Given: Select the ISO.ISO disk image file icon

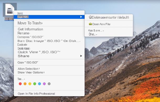Looking at the screenshot, I should pyautogui.click(x=10, y=10).
